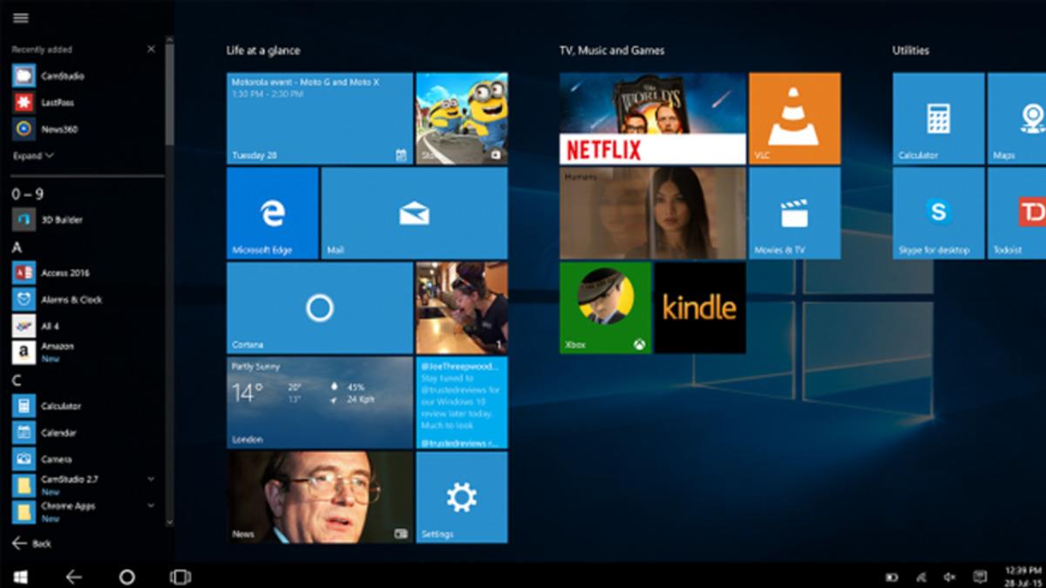The height and width of the screenshot is (588, 1046).
Task: Expand the CamStudio 2.7 folder
Action: click(151, 479)
